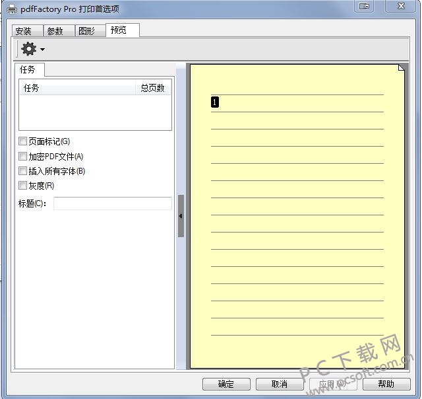The height and width of the screenshot is (399, 422).
Task: Close the pdfFactory Pro dialog
Action: [401, 6]
